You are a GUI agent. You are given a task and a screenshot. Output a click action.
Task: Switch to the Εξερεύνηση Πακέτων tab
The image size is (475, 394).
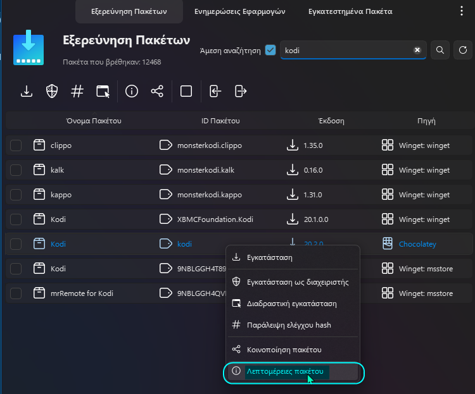click(129, 11)
